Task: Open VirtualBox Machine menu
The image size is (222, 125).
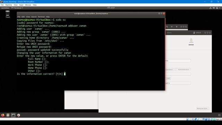Action: [x=9, y=5]
